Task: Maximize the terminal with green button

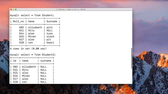Action: [16, 9]
